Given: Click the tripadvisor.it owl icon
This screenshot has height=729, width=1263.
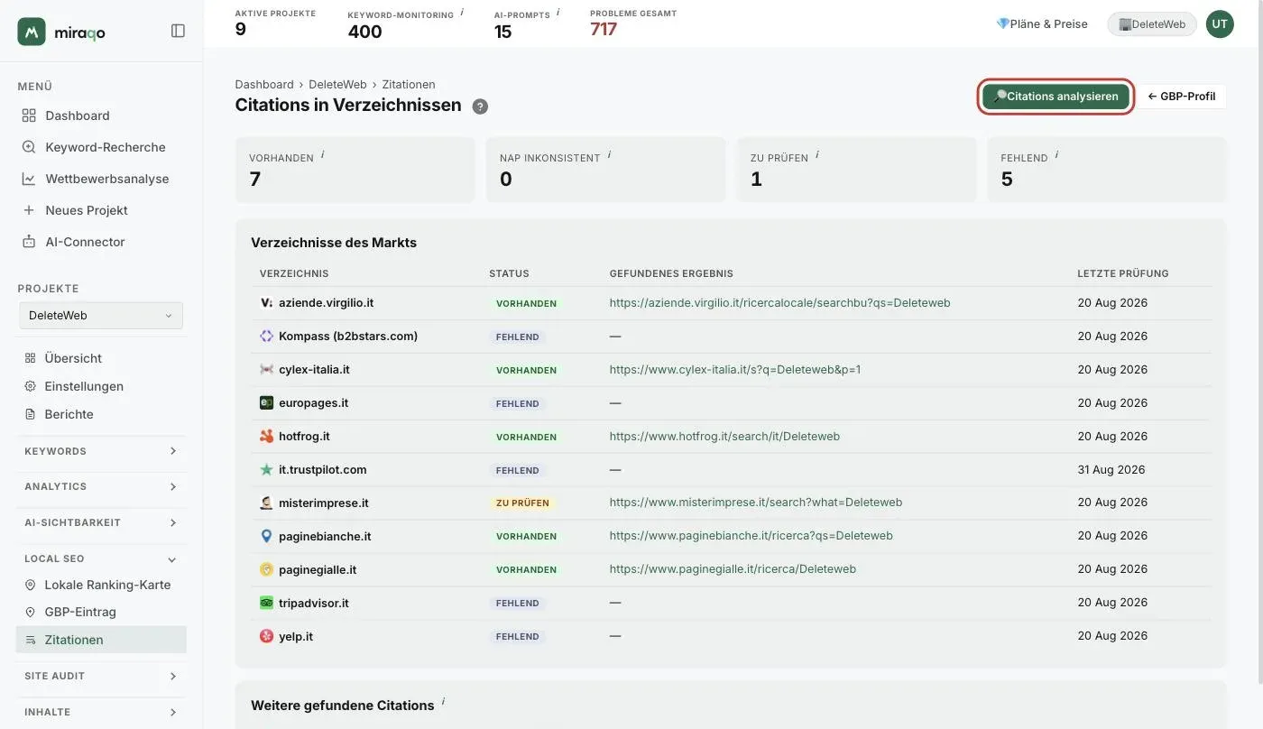Looking at the screenshot, I should coord(266,604).
